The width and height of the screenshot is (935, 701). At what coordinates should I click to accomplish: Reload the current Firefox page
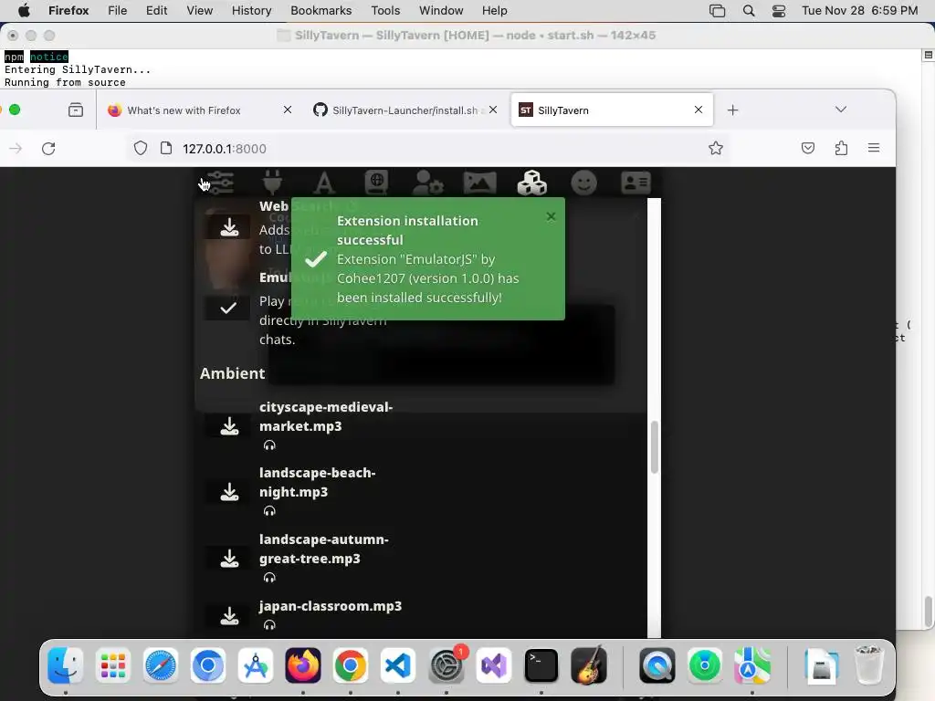tap(48, 149)
